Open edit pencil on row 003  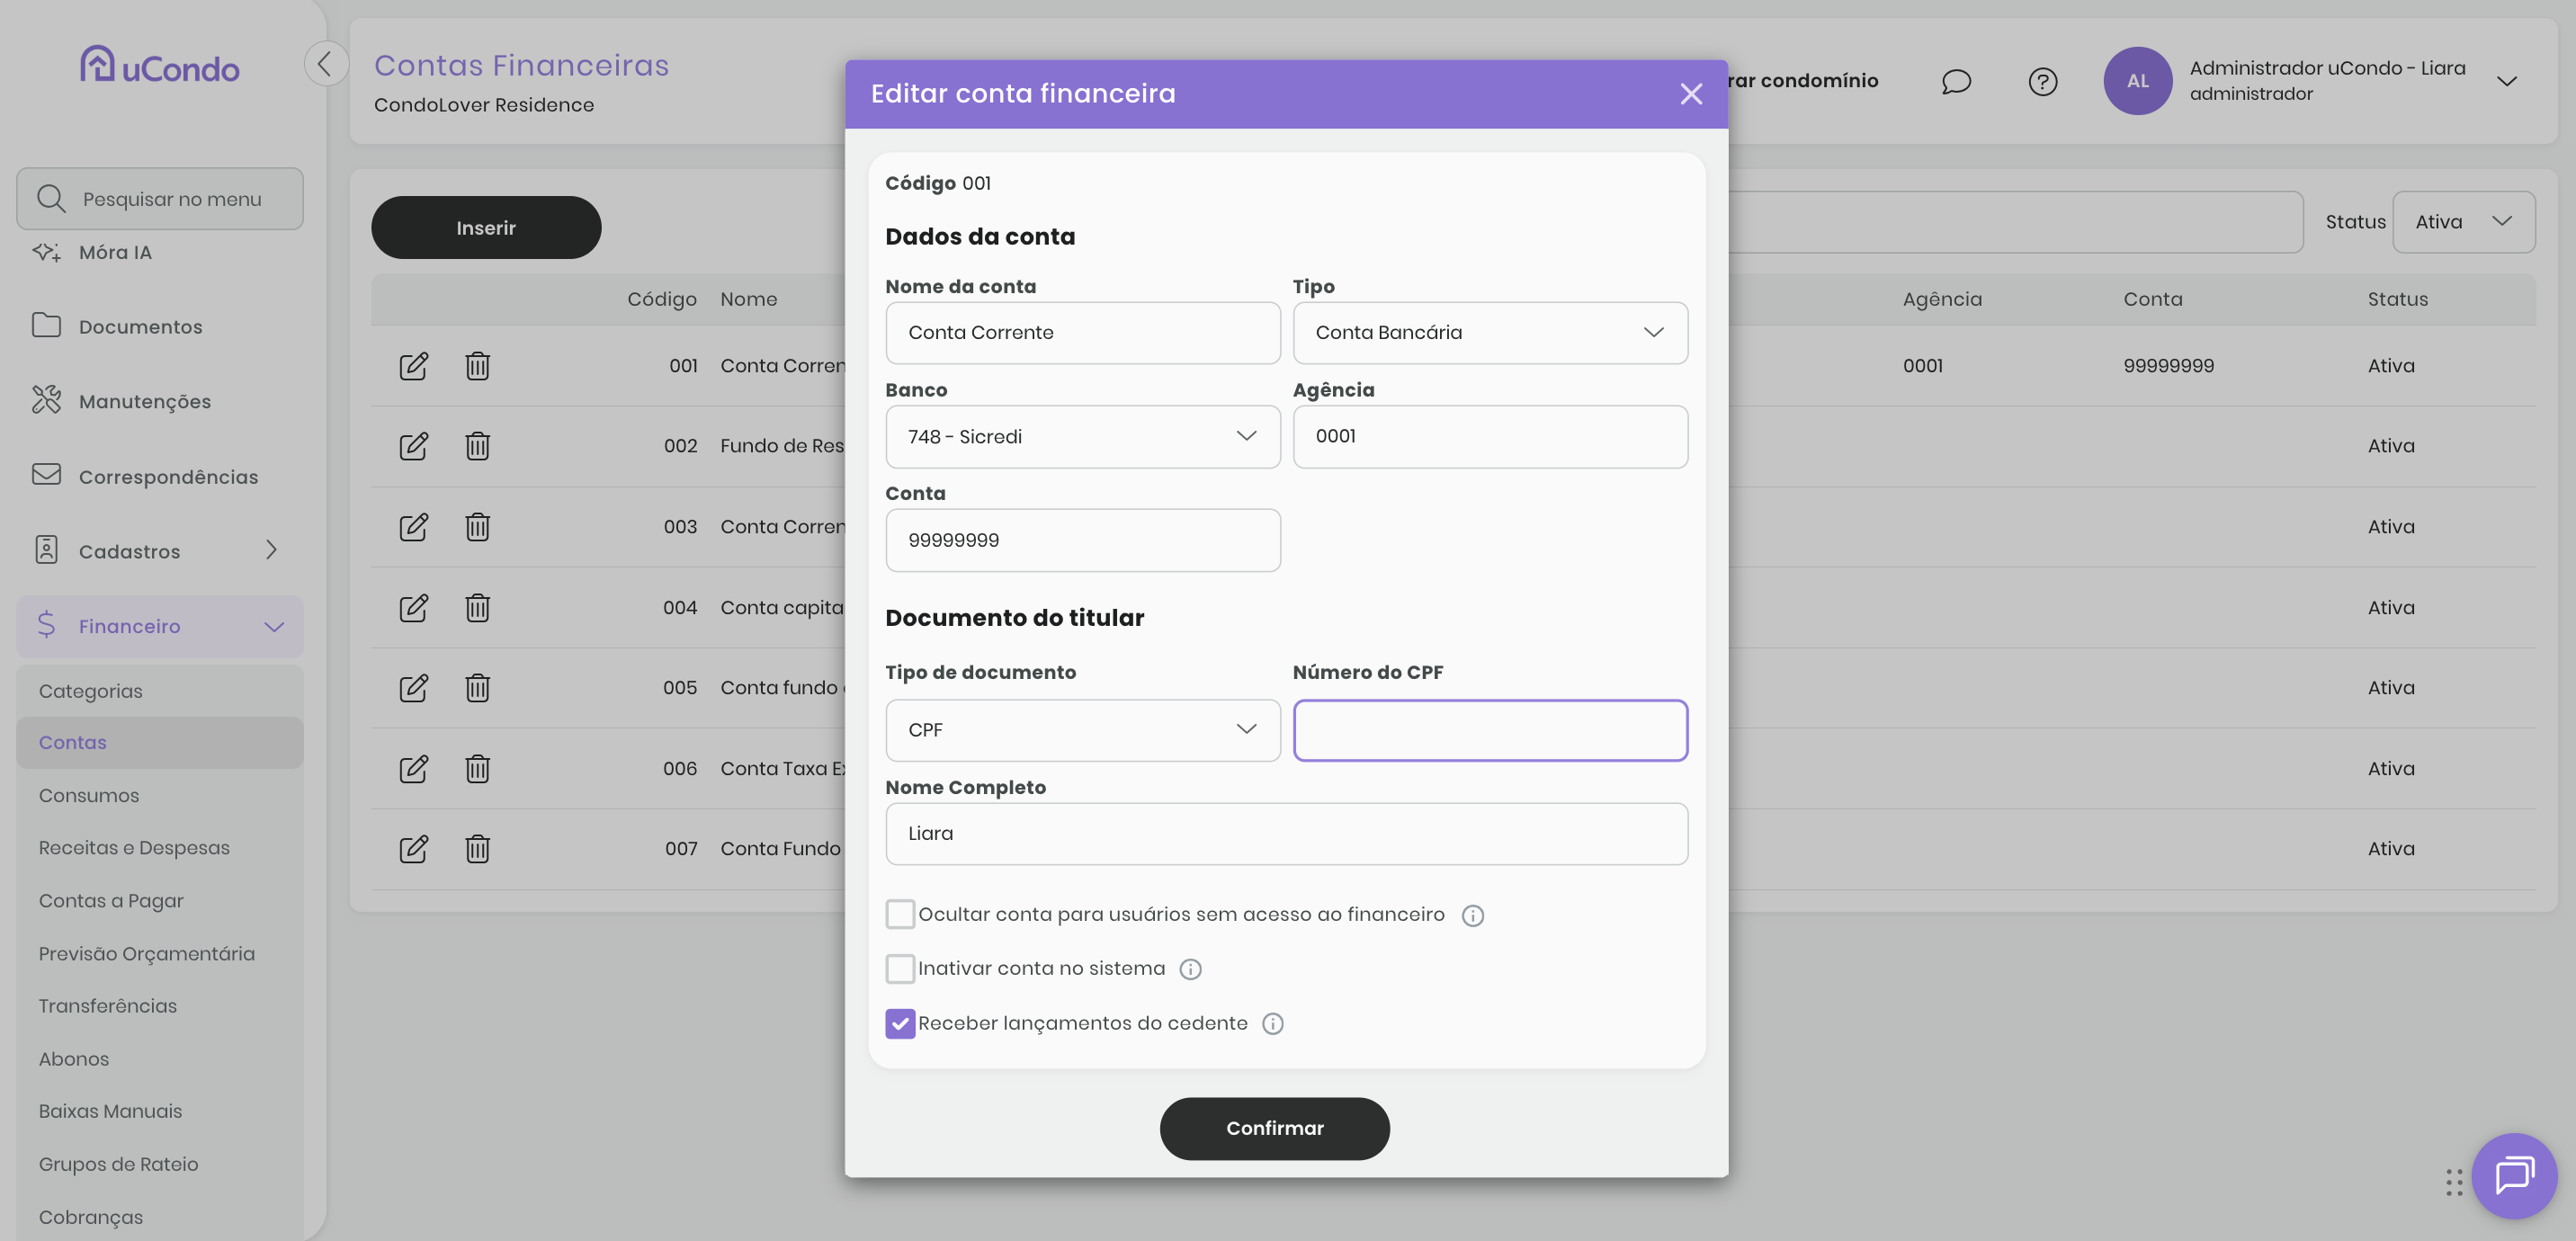click(x=413, y=527)
